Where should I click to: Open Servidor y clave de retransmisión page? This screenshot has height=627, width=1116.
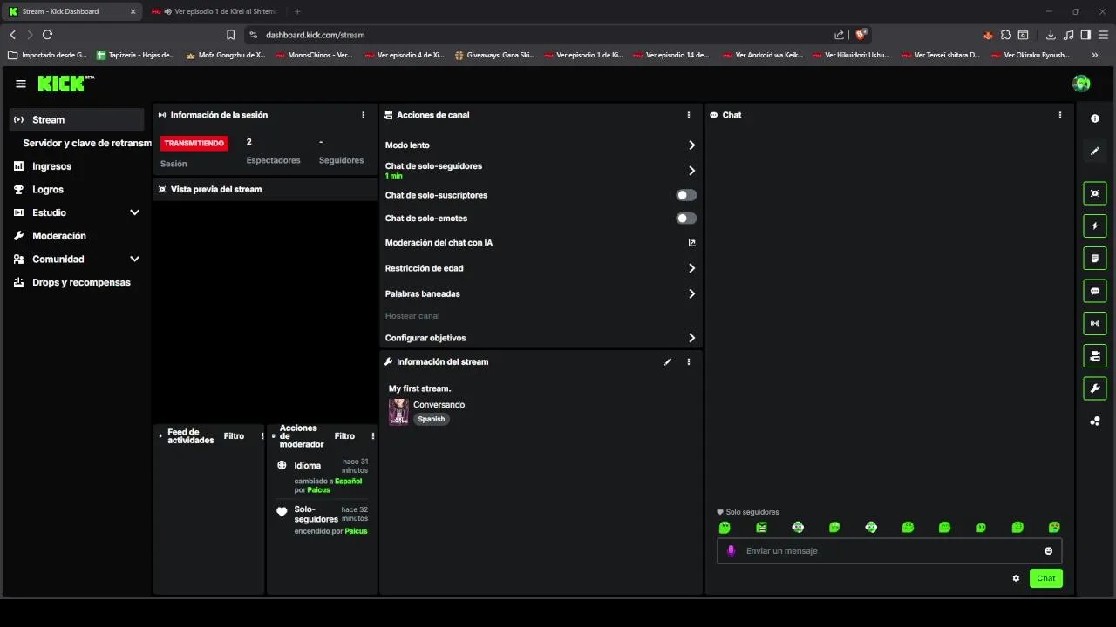point(87,143)
